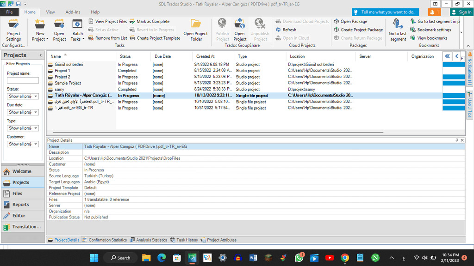The height and width of the screenshot is (266, 474).
Task: Go to the Editor view
Action: coord(19,216)
